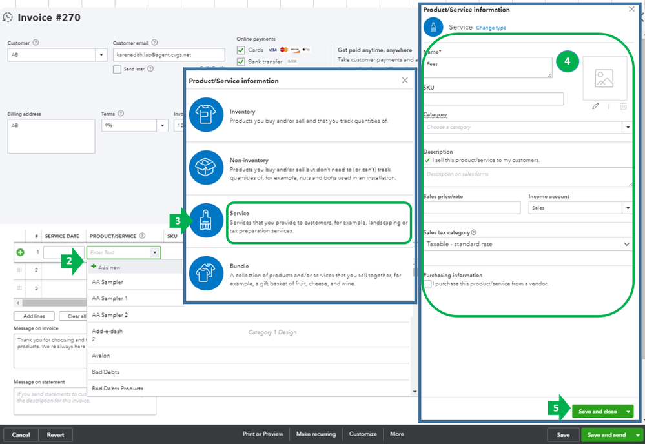Open the Sales tax category info icon

[473, 232]
